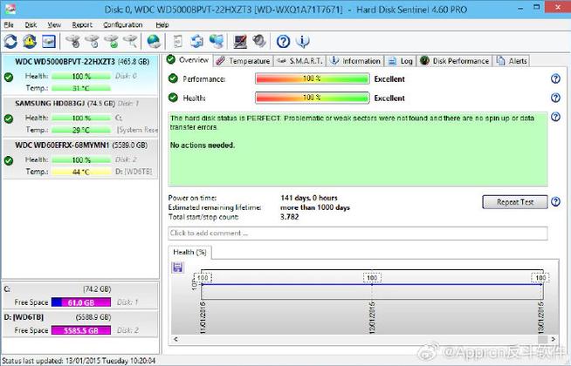
Task: Click the 'No actions needed.' text
Action: click(x=203, y=146)
